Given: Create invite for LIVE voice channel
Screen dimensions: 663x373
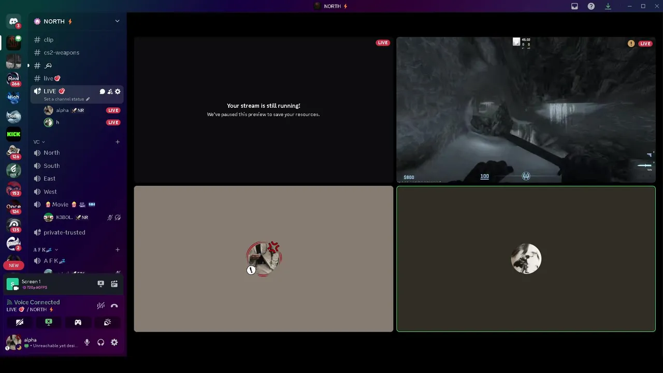Looking at the screenshot, I should tap(110, 92).
